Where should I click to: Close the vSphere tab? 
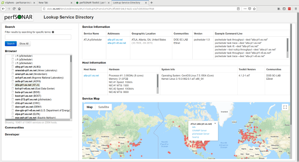tap(34, 3)
